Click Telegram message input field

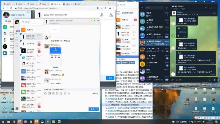(191, 80)
